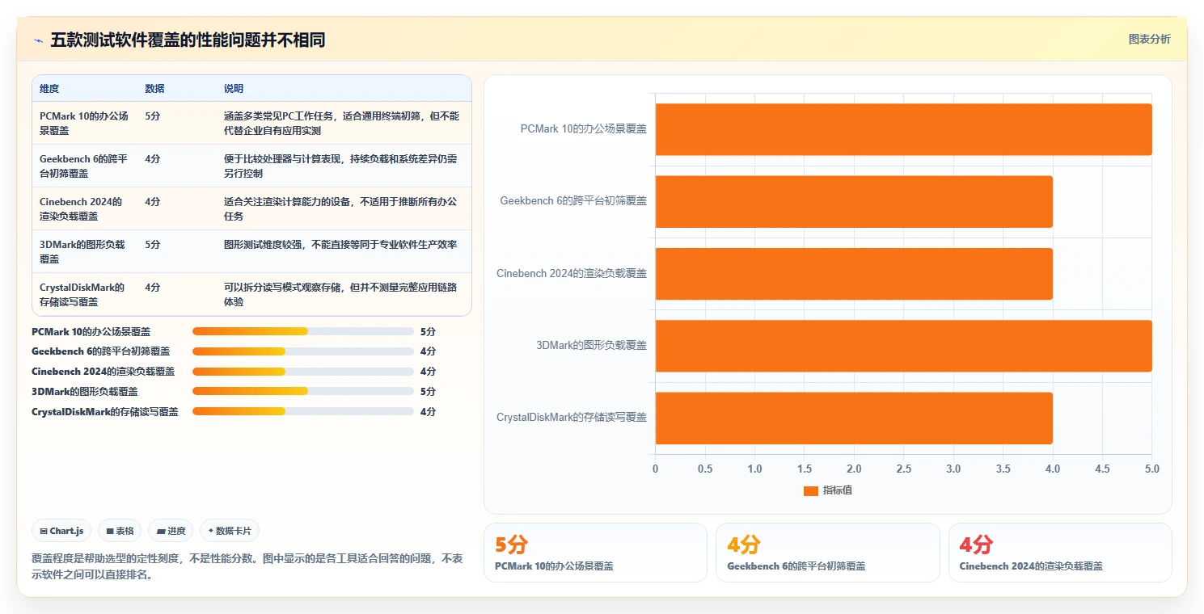Click Geekbench description starting 便于比较处理器
The image size is (1204, 614).
pos(340,166)
